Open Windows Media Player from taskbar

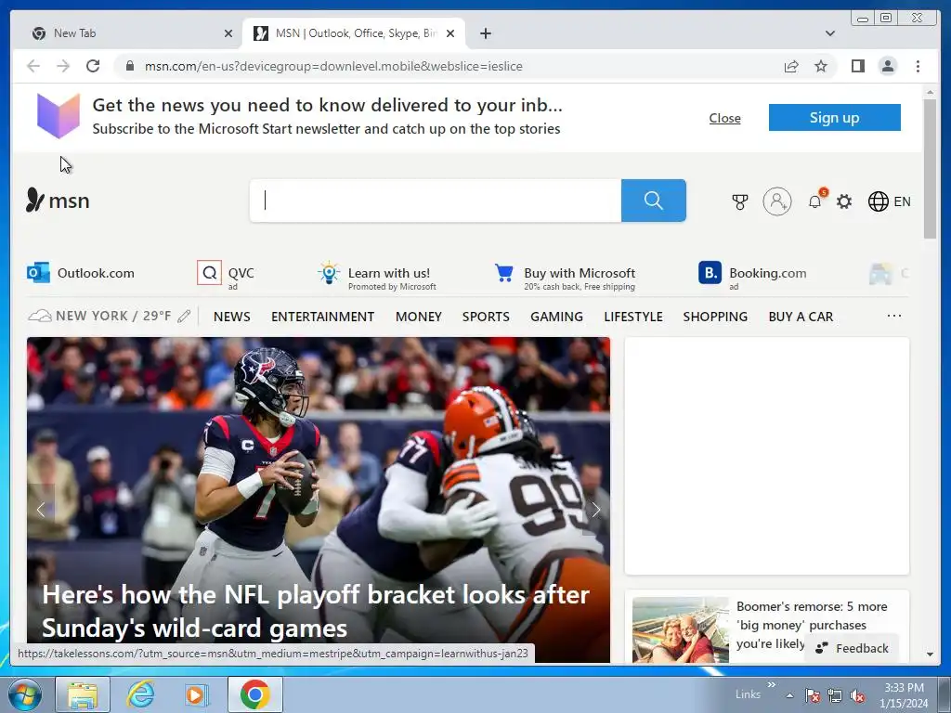click(197, 694)
